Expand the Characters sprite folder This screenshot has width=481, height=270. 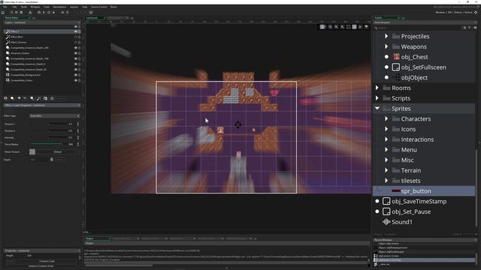pyautogui.click(x=386, y=118)
